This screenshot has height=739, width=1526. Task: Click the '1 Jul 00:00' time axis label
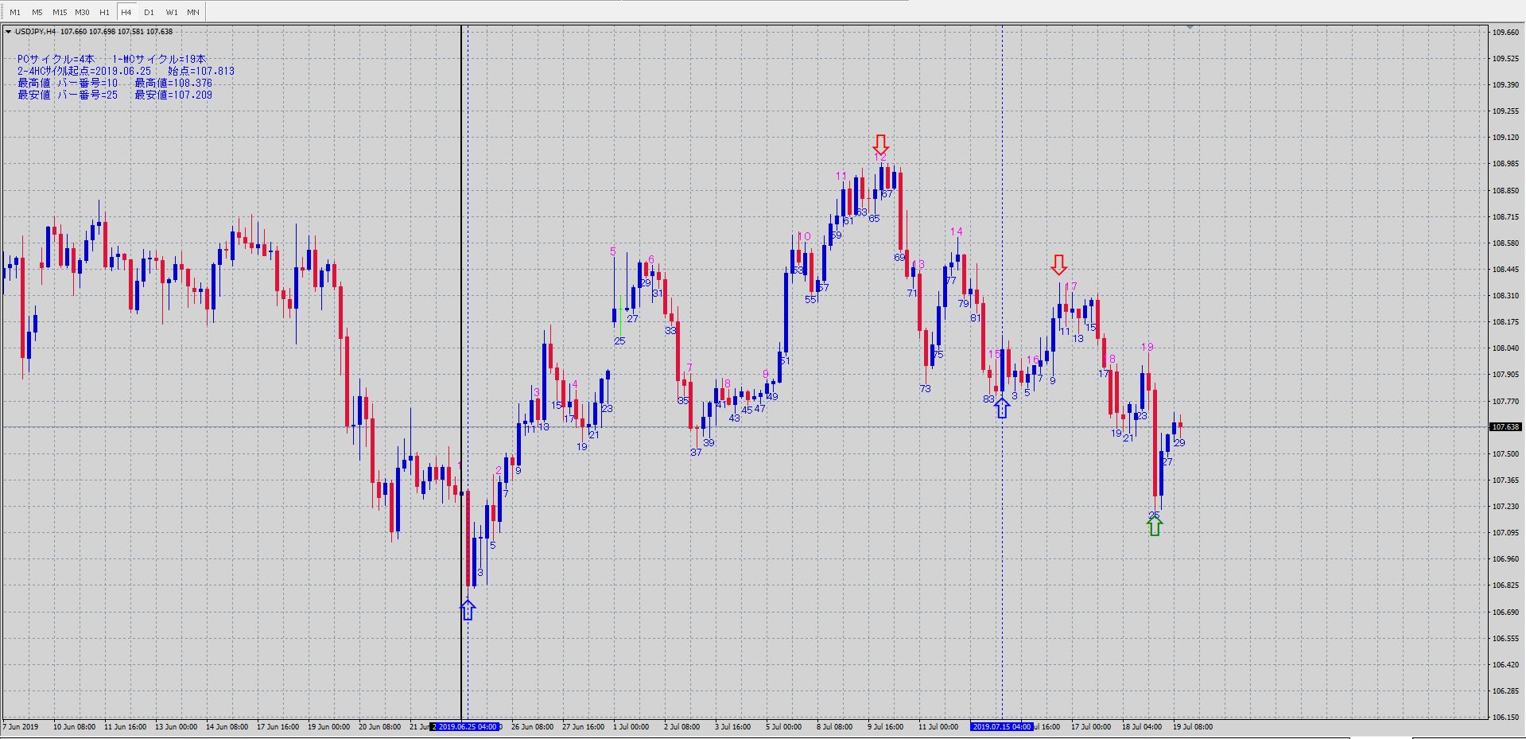(x=631, y=726)
